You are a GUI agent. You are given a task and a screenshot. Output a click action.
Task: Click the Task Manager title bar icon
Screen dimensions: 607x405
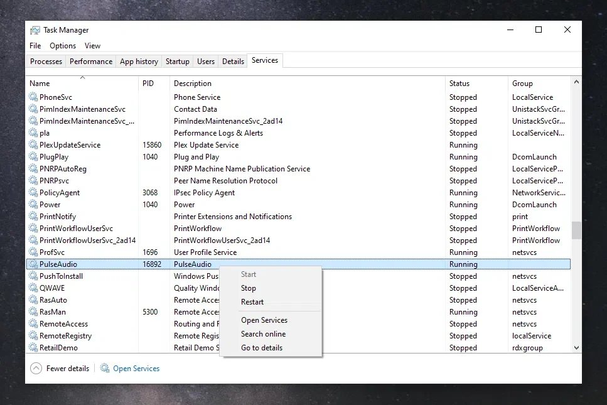(x=35, y=30)
